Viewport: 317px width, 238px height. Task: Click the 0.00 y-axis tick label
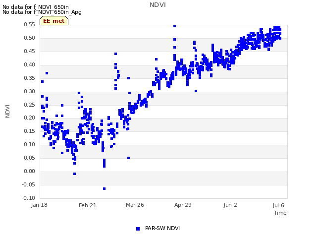point(30,171)
